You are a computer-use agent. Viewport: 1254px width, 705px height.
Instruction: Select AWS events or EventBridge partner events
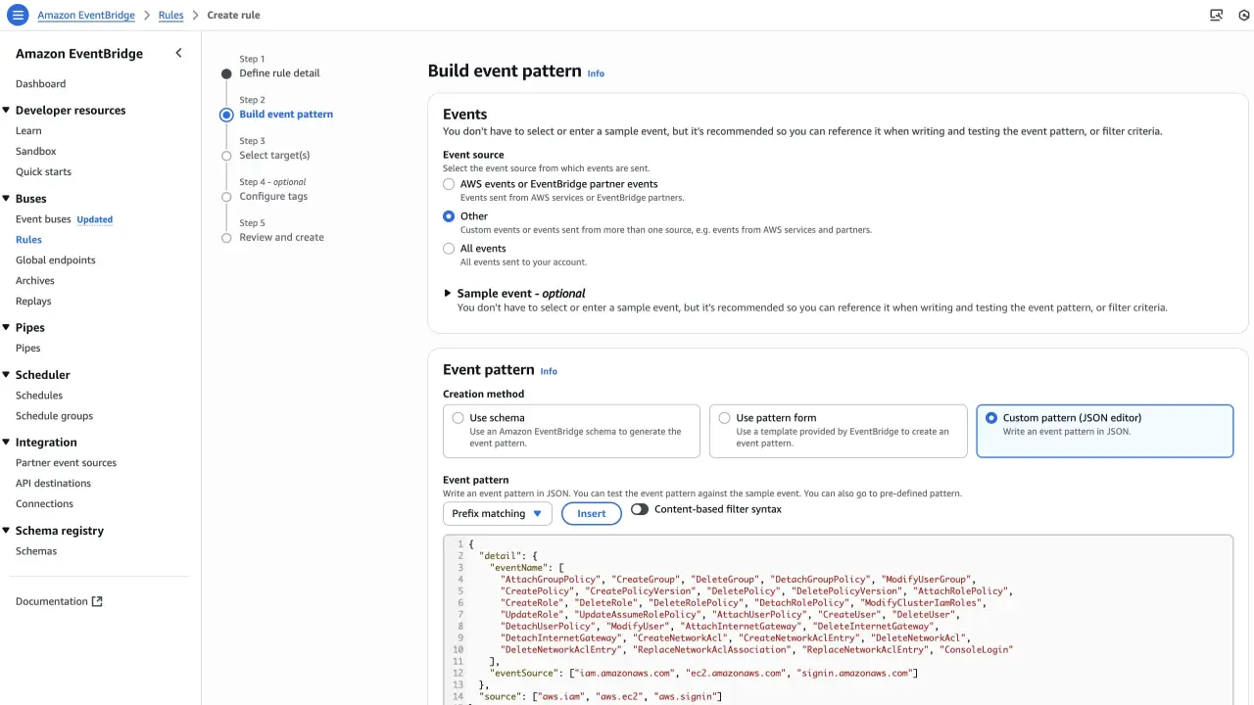click(449, 184)
